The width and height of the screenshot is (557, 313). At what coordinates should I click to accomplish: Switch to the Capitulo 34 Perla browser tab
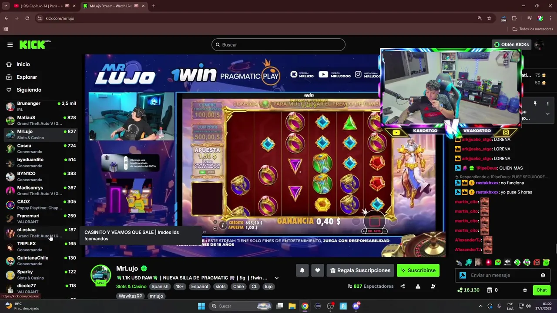(44, 6)
